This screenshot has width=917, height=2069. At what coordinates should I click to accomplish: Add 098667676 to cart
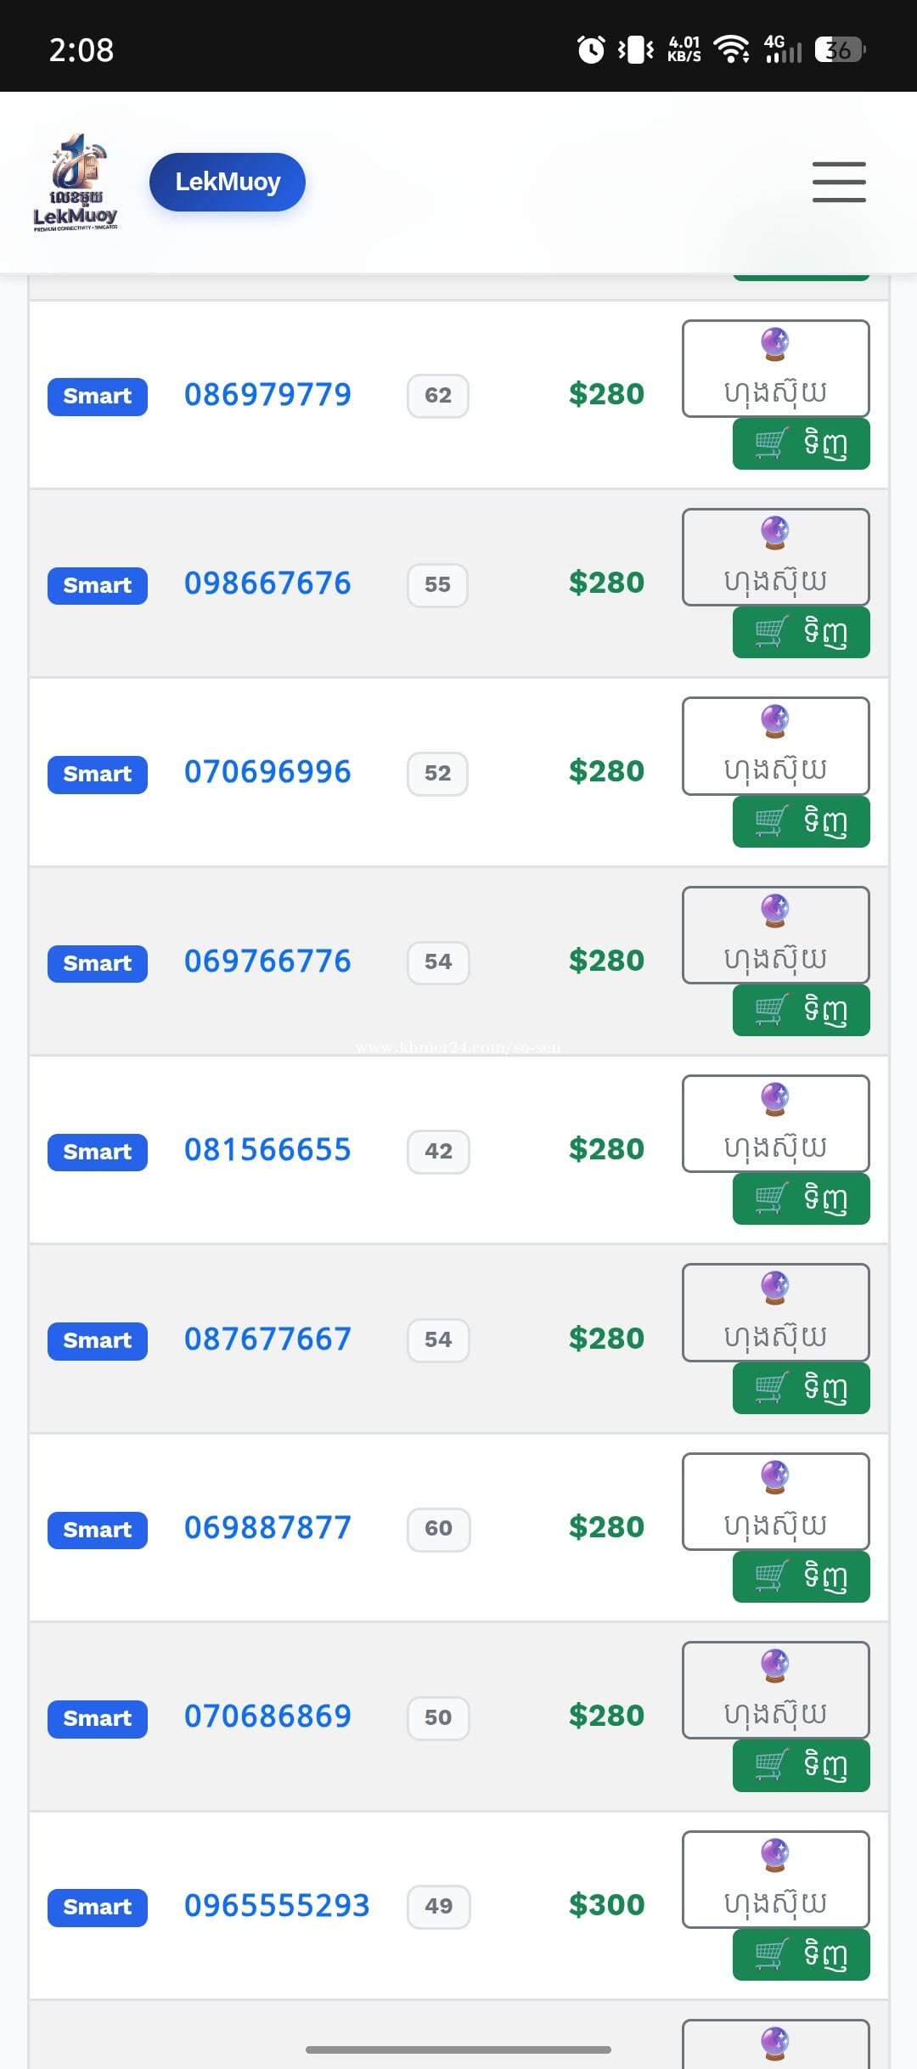click(x=802, y=632)
